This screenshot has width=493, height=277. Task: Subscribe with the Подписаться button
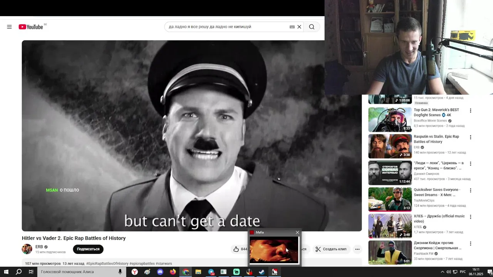88,249
